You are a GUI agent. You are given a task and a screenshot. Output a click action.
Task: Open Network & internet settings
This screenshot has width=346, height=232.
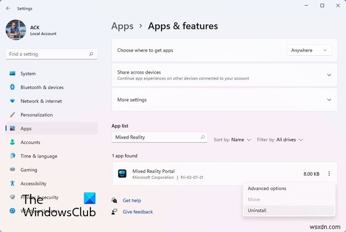tap(51, 101)
